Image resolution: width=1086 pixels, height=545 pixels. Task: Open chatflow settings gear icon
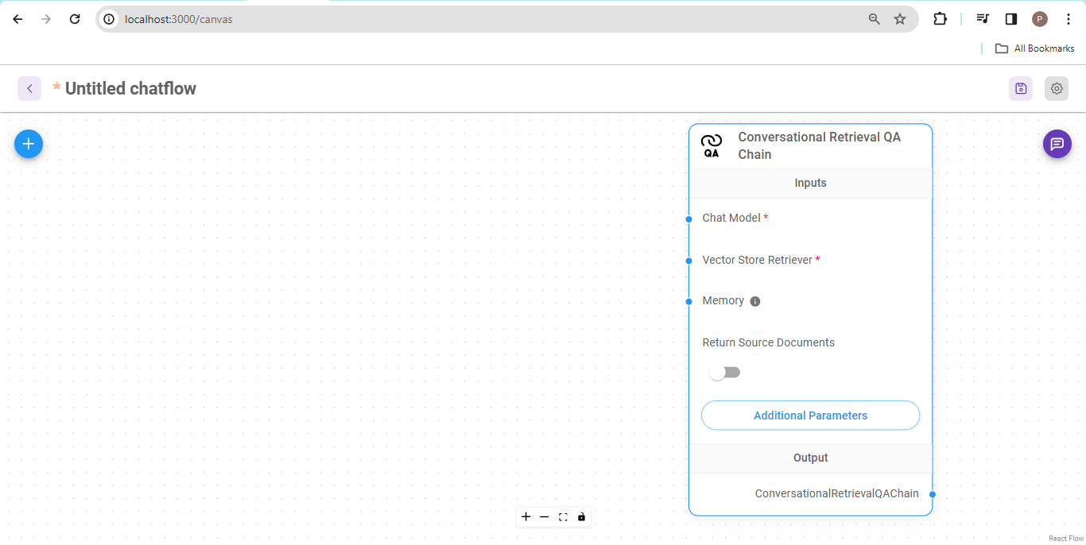1057,89
